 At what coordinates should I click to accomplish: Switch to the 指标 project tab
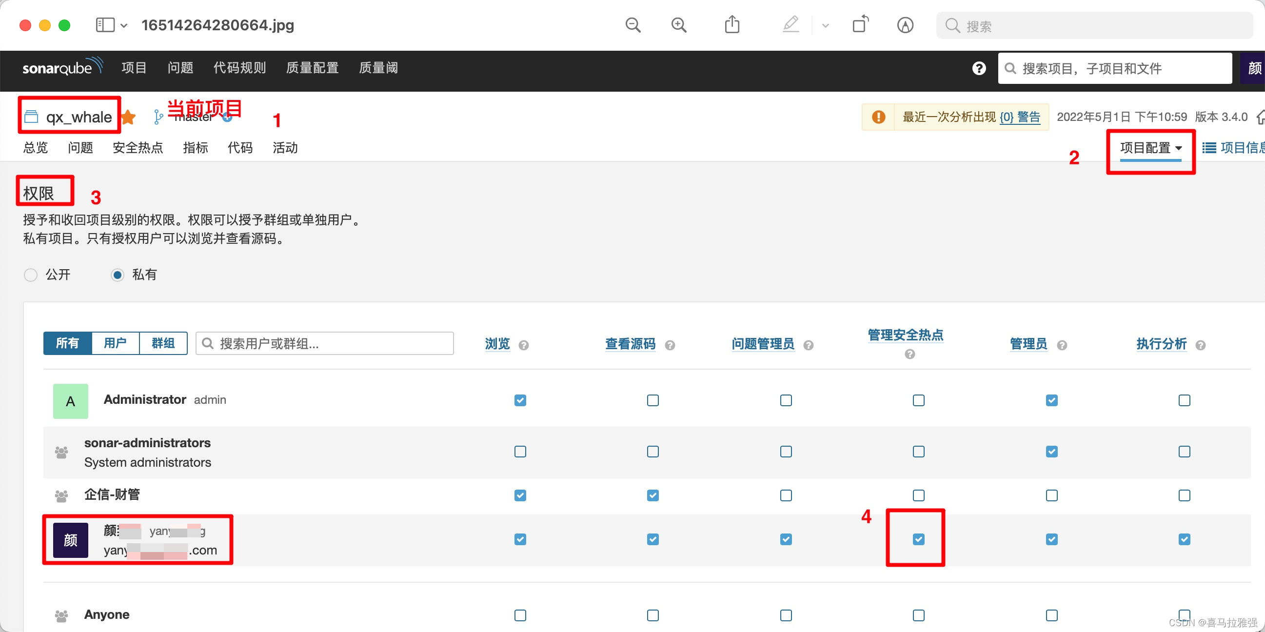[x=196, y=147]
